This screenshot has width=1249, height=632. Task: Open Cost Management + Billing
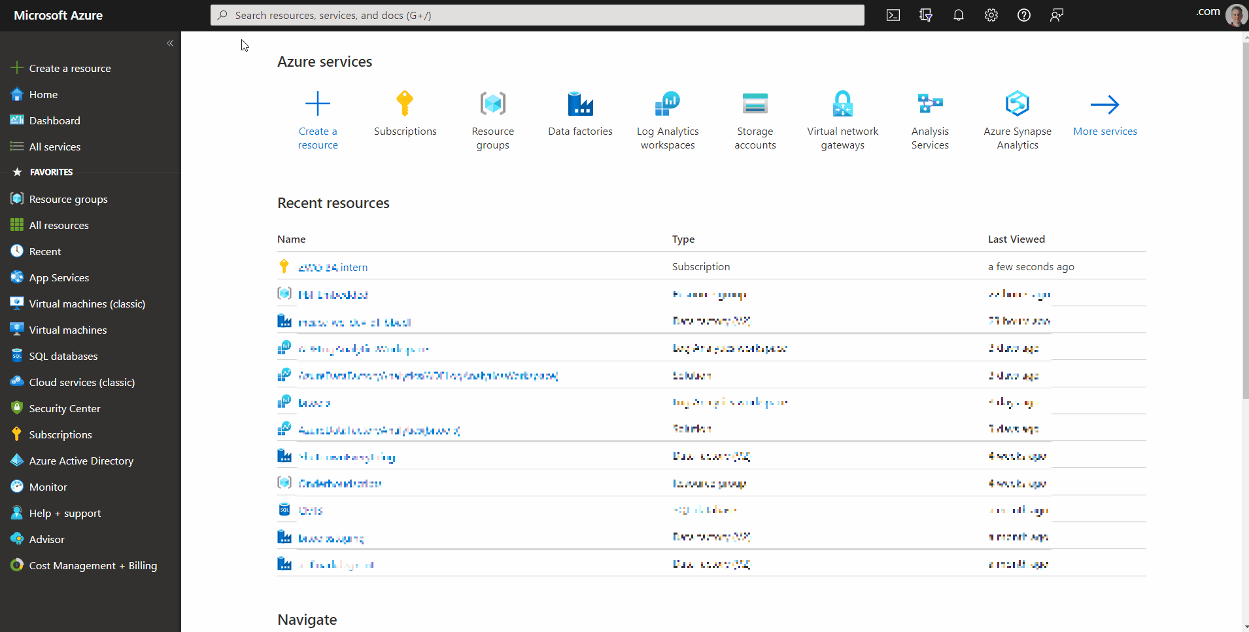point(93,565)
